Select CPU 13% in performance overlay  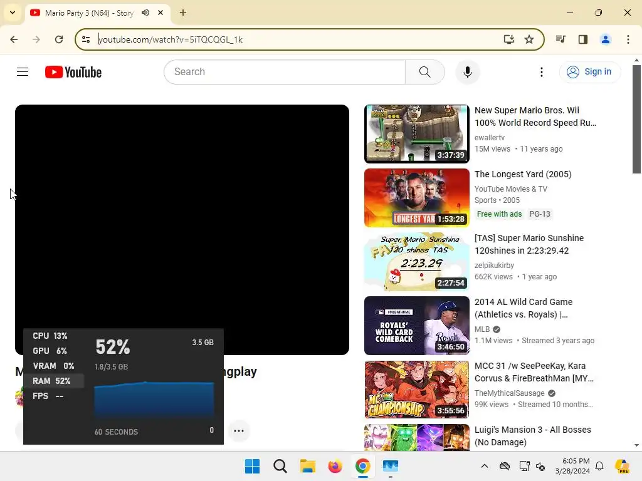[50, 336]
